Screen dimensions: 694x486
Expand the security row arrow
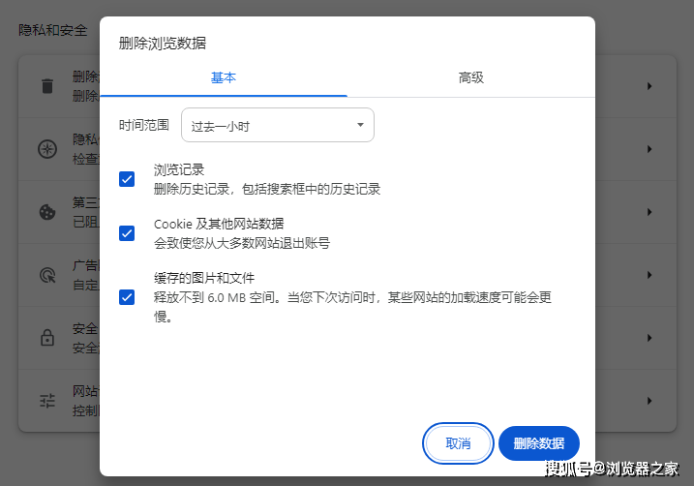coord(649,338)
